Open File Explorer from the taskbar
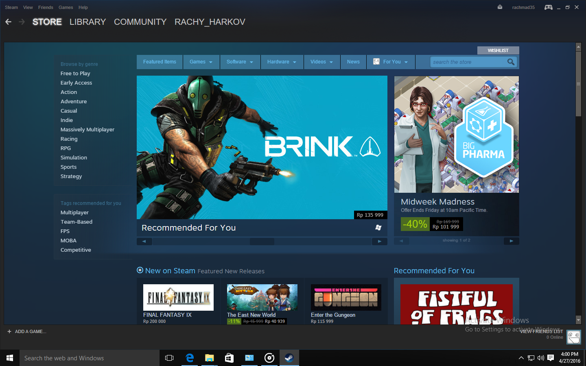The height and width of the screenshot is (366, 586). 210,358
